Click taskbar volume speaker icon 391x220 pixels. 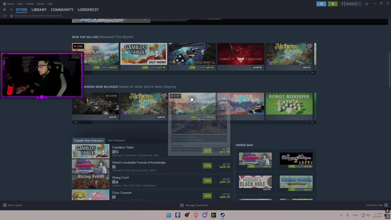[368, 215]
